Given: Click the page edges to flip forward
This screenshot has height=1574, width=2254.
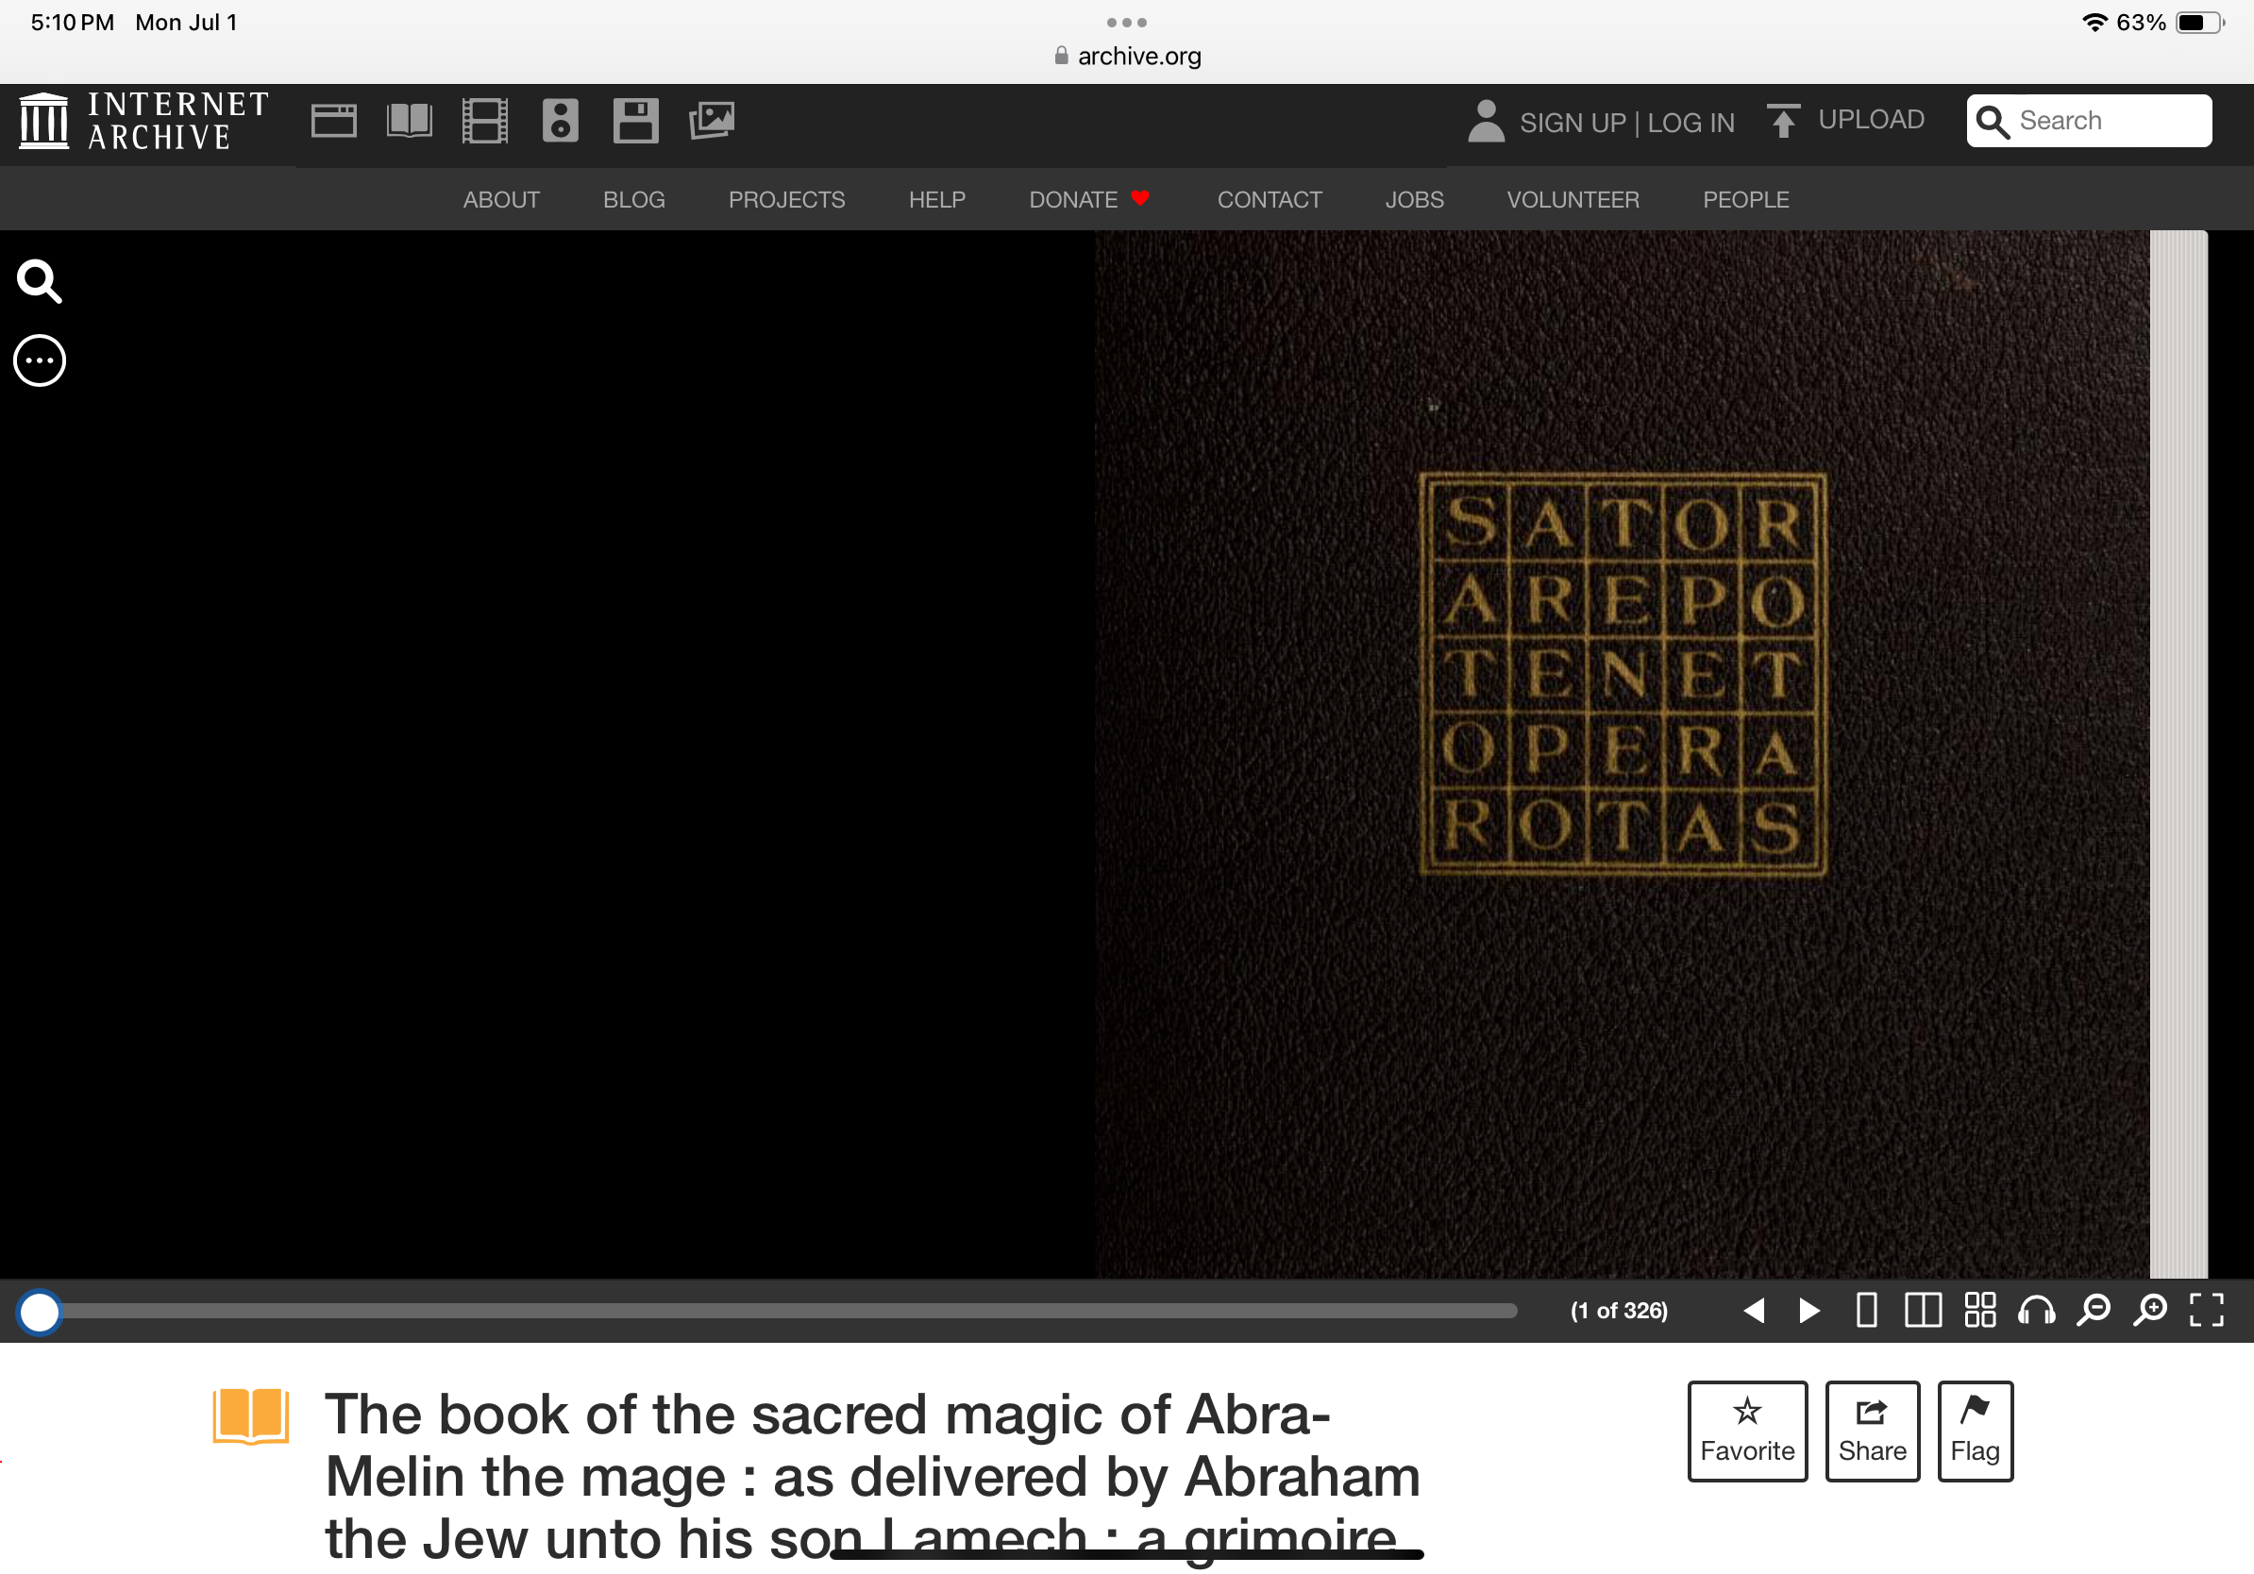Looking at the screenshot, I should (2178, 754).
